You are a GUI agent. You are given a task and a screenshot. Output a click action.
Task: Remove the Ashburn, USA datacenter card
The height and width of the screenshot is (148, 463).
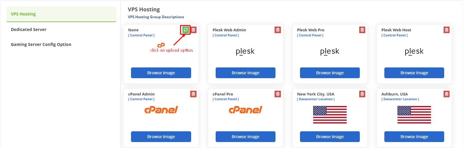point(447,94)
